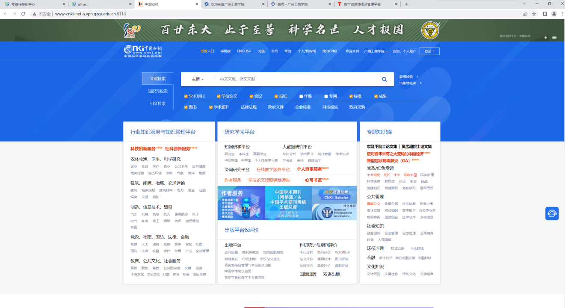Screen dimensions: 565x308
Task: Open 心可书馆 link
Action: [314, 180]
